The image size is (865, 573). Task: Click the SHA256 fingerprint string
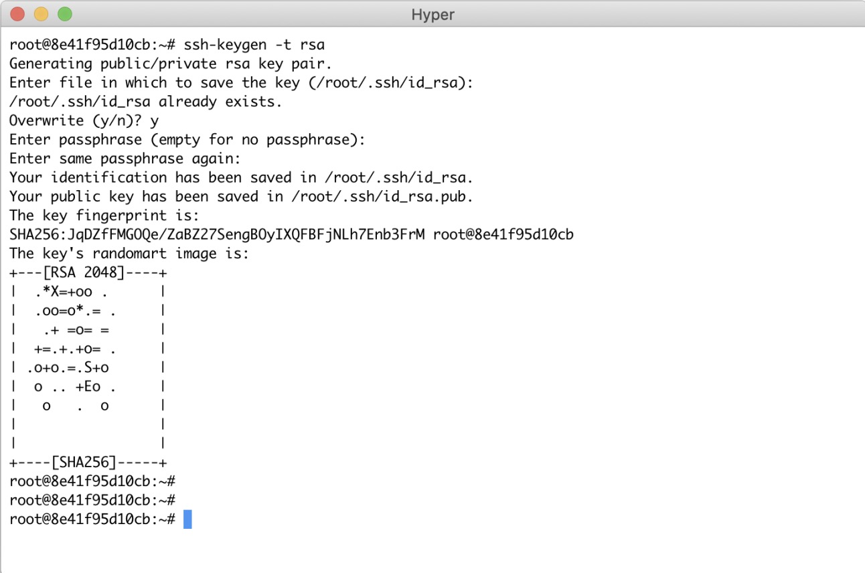217,235
